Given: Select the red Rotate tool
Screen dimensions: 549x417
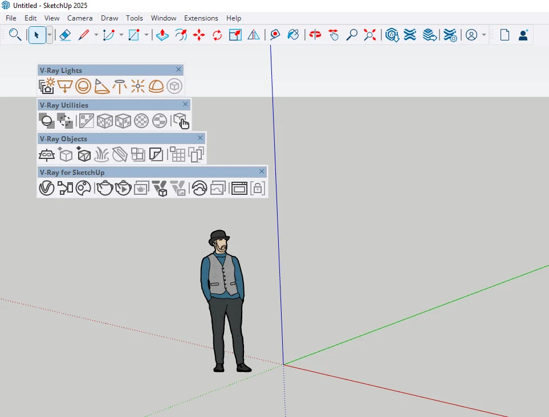Looking at the screenshot, I should (217, 35).
